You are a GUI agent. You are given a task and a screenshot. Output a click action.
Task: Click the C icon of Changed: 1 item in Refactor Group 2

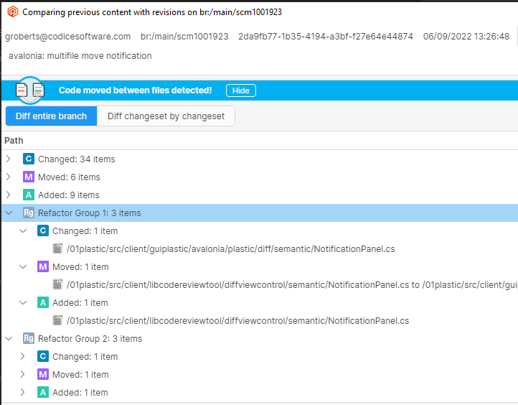click(x=43, y=356)
